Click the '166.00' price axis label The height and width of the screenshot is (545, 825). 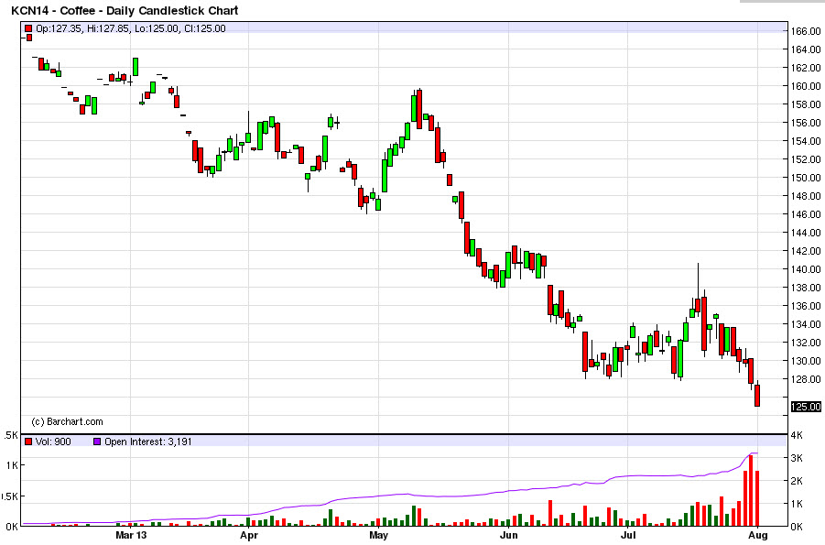(x=806, y=31)
